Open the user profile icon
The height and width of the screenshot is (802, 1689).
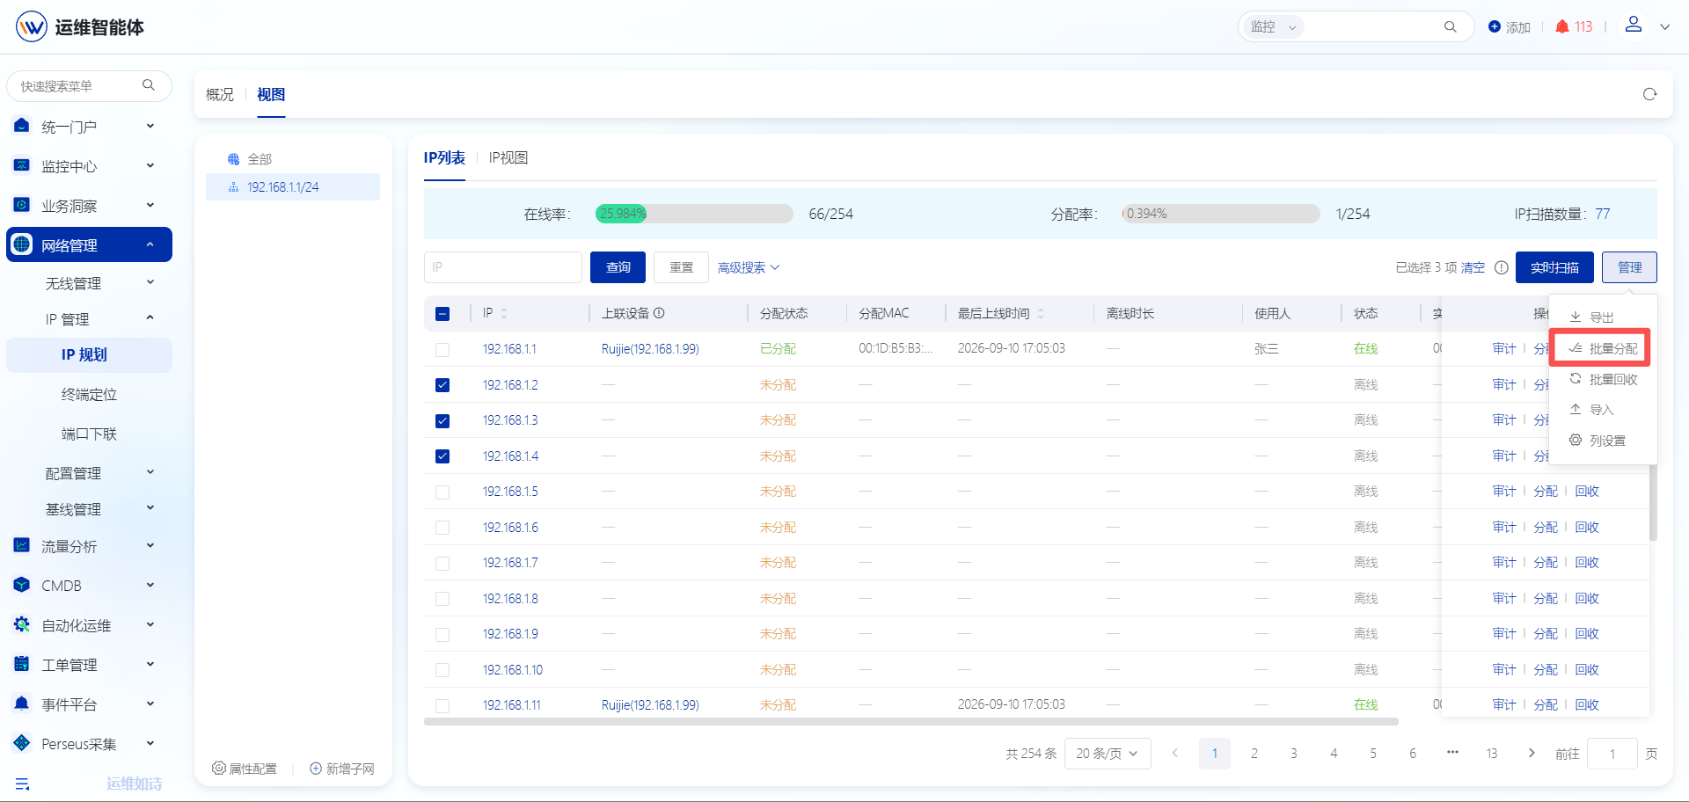[x=1633, y=25]
